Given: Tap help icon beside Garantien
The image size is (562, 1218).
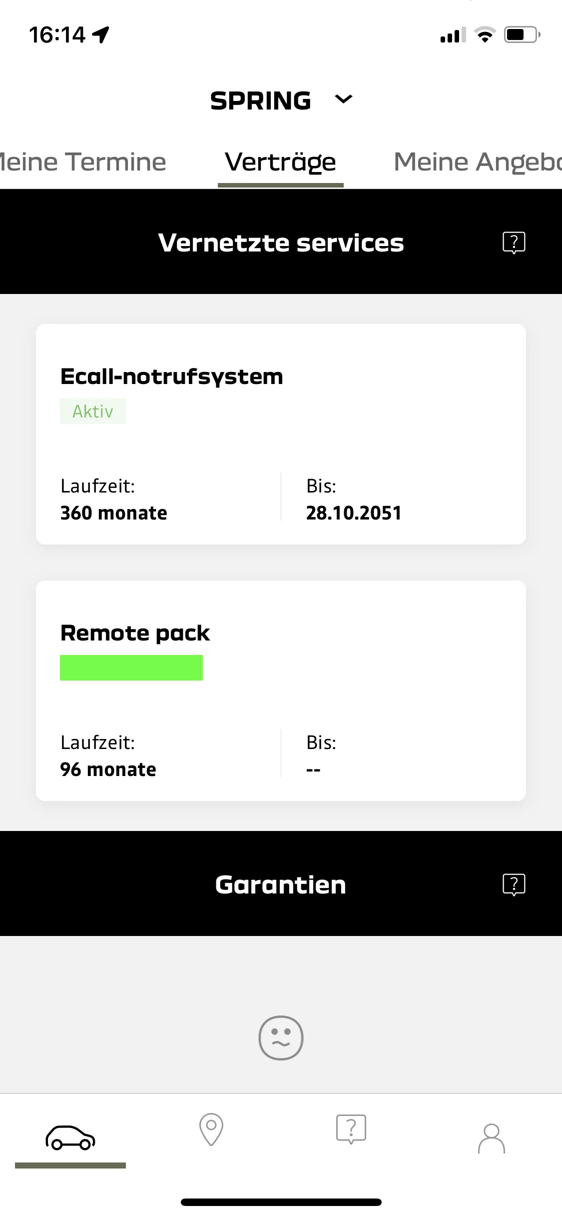Looking at the screenshot, I should (x=514, y=884).
